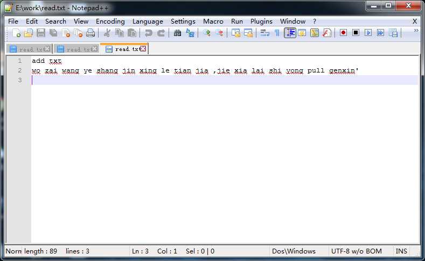Click the Save All toolbar icon
The image size is (425, 261).
tap(53, 33)
